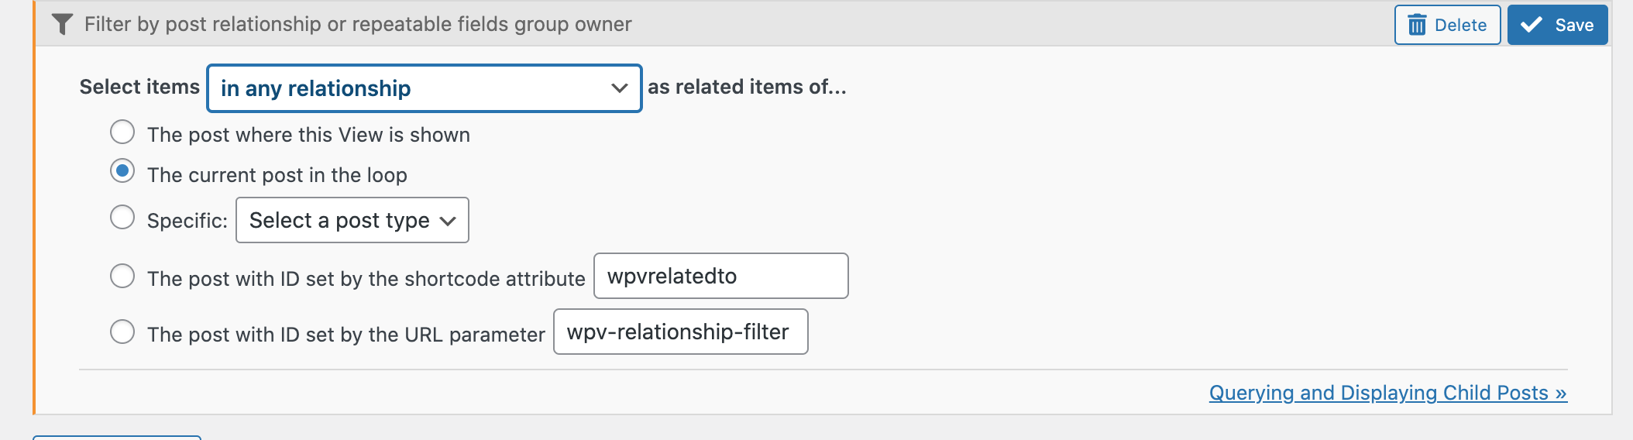Click the filter header title text

pyautogui.click(x=358, y=25)
